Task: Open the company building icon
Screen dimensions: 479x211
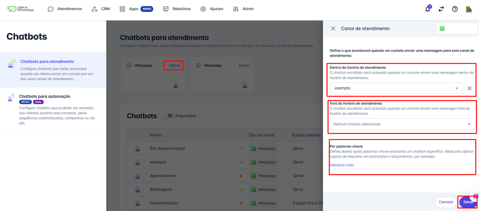Action: [x=469, y=9]
